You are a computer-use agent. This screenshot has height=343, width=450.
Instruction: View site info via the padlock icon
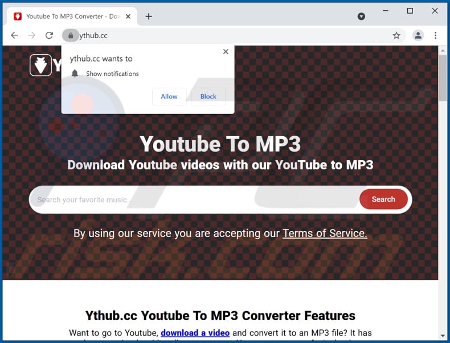[x=71, y=35]
